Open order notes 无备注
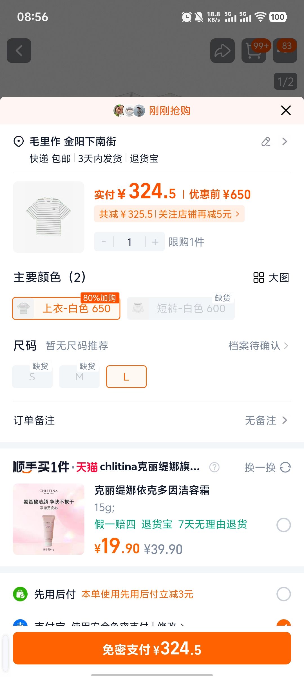 (x=266, y=420)
